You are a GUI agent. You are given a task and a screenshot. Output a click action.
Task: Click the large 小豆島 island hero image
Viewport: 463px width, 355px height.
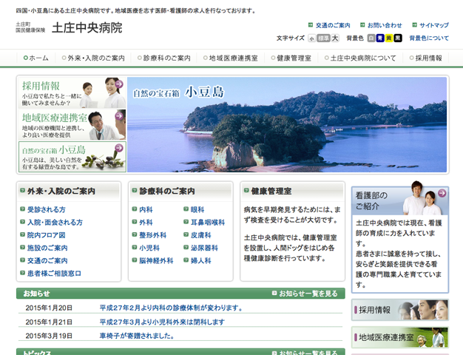[x=287, y=125]
